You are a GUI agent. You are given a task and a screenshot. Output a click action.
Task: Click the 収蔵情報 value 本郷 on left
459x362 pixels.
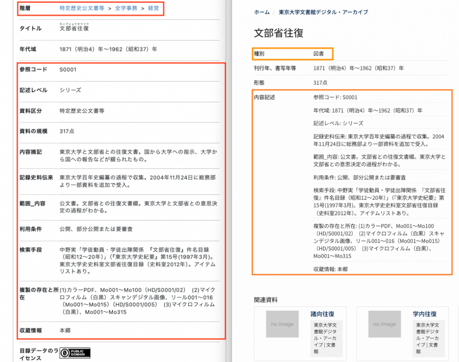coord(65,331)
